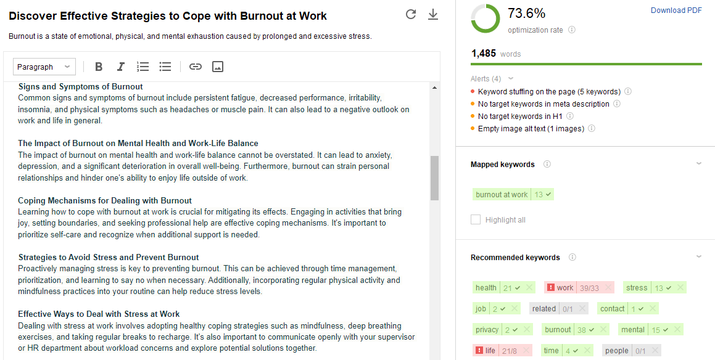Click the 'Keyword stuffing on the page' alert
Screen dimensions: 715x360
pyautogui.click(x=549, y=91)
